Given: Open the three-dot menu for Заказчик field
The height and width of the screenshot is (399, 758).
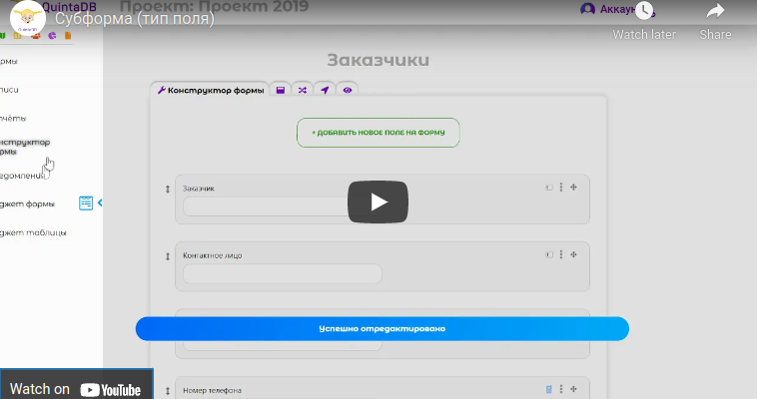Looking at the screenshot, I should click(x=561, y=188).
